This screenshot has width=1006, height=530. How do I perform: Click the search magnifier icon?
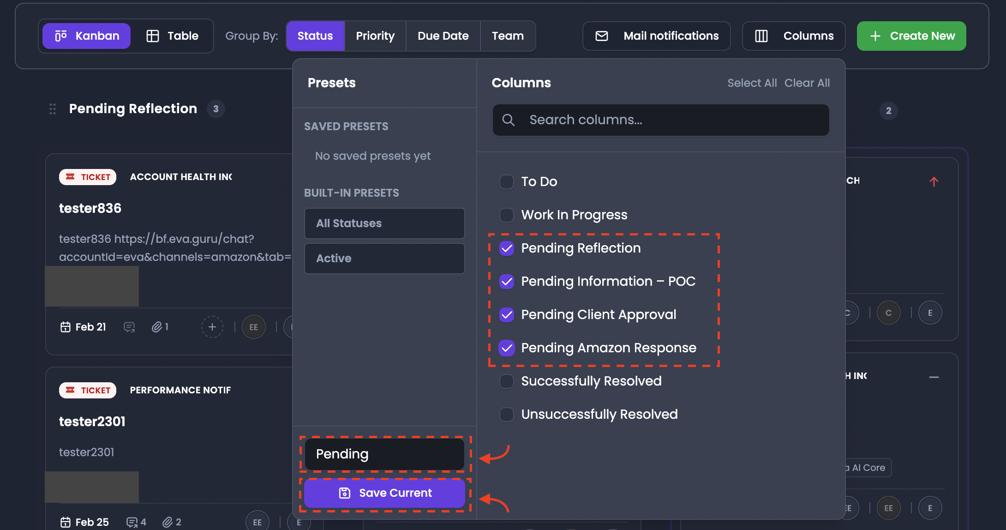click(x=509, y=120)
